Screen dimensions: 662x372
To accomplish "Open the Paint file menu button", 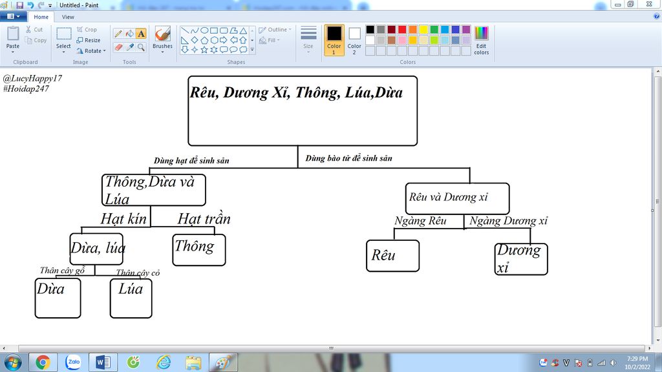I will coord(14,16).
